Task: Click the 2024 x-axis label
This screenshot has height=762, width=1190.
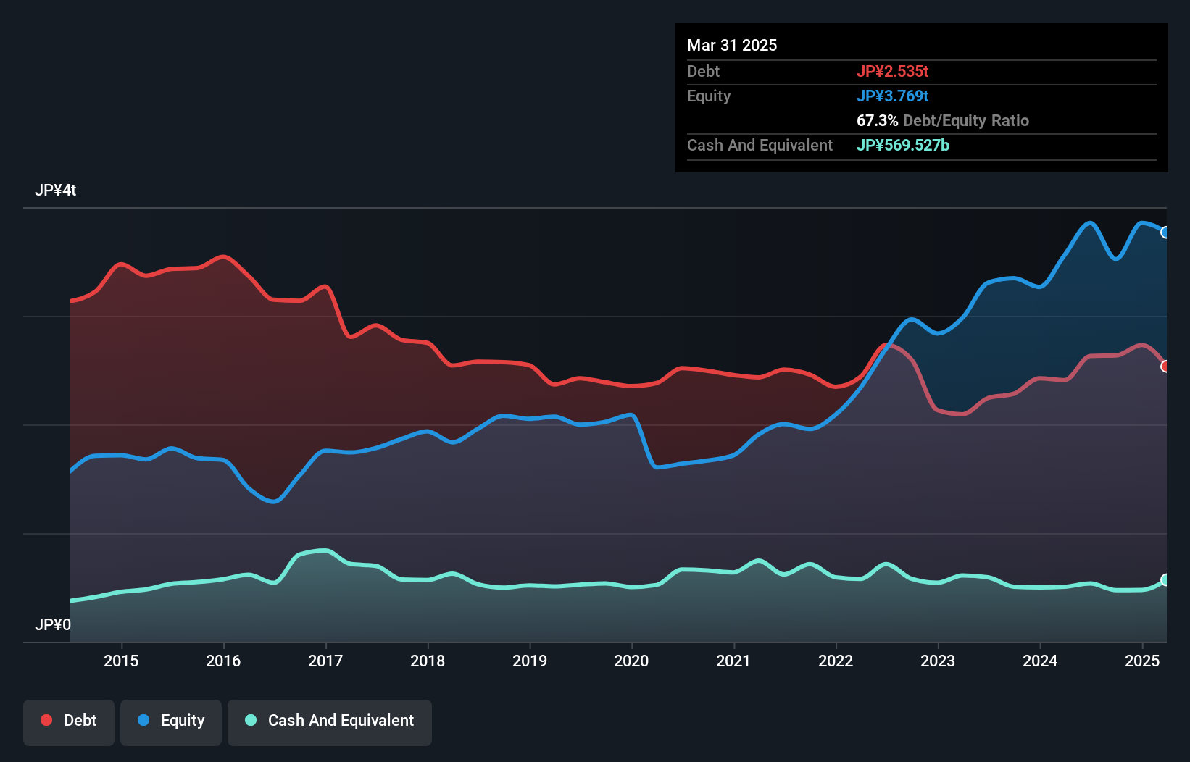Action: tap(1040, 661)
